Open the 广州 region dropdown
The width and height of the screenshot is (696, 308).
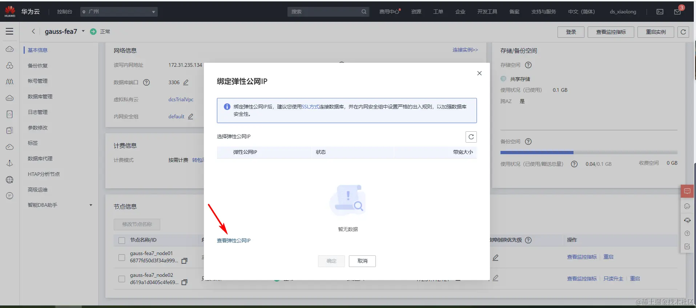point(119,12)
